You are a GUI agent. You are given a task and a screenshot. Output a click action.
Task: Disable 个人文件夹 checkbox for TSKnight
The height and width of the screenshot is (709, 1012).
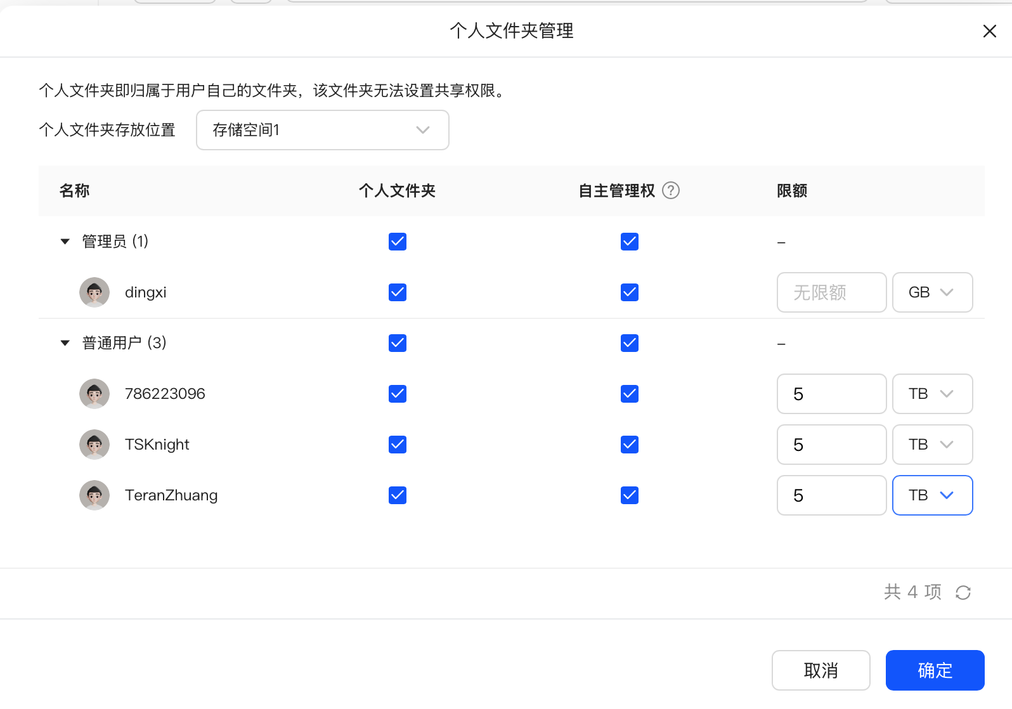398,445
